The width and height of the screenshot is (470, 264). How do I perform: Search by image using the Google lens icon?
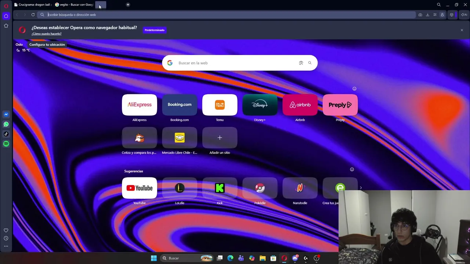(x=301, y=63)
